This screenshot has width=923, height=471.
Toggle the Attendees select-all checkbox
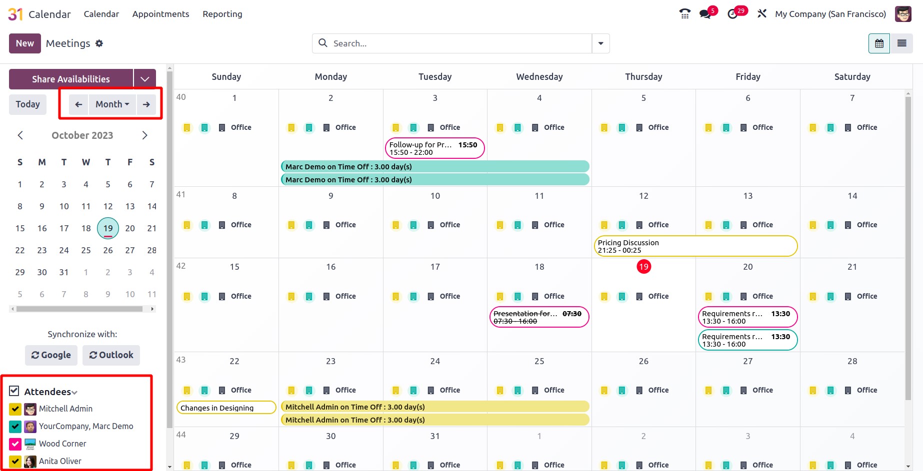coord(14,391)
